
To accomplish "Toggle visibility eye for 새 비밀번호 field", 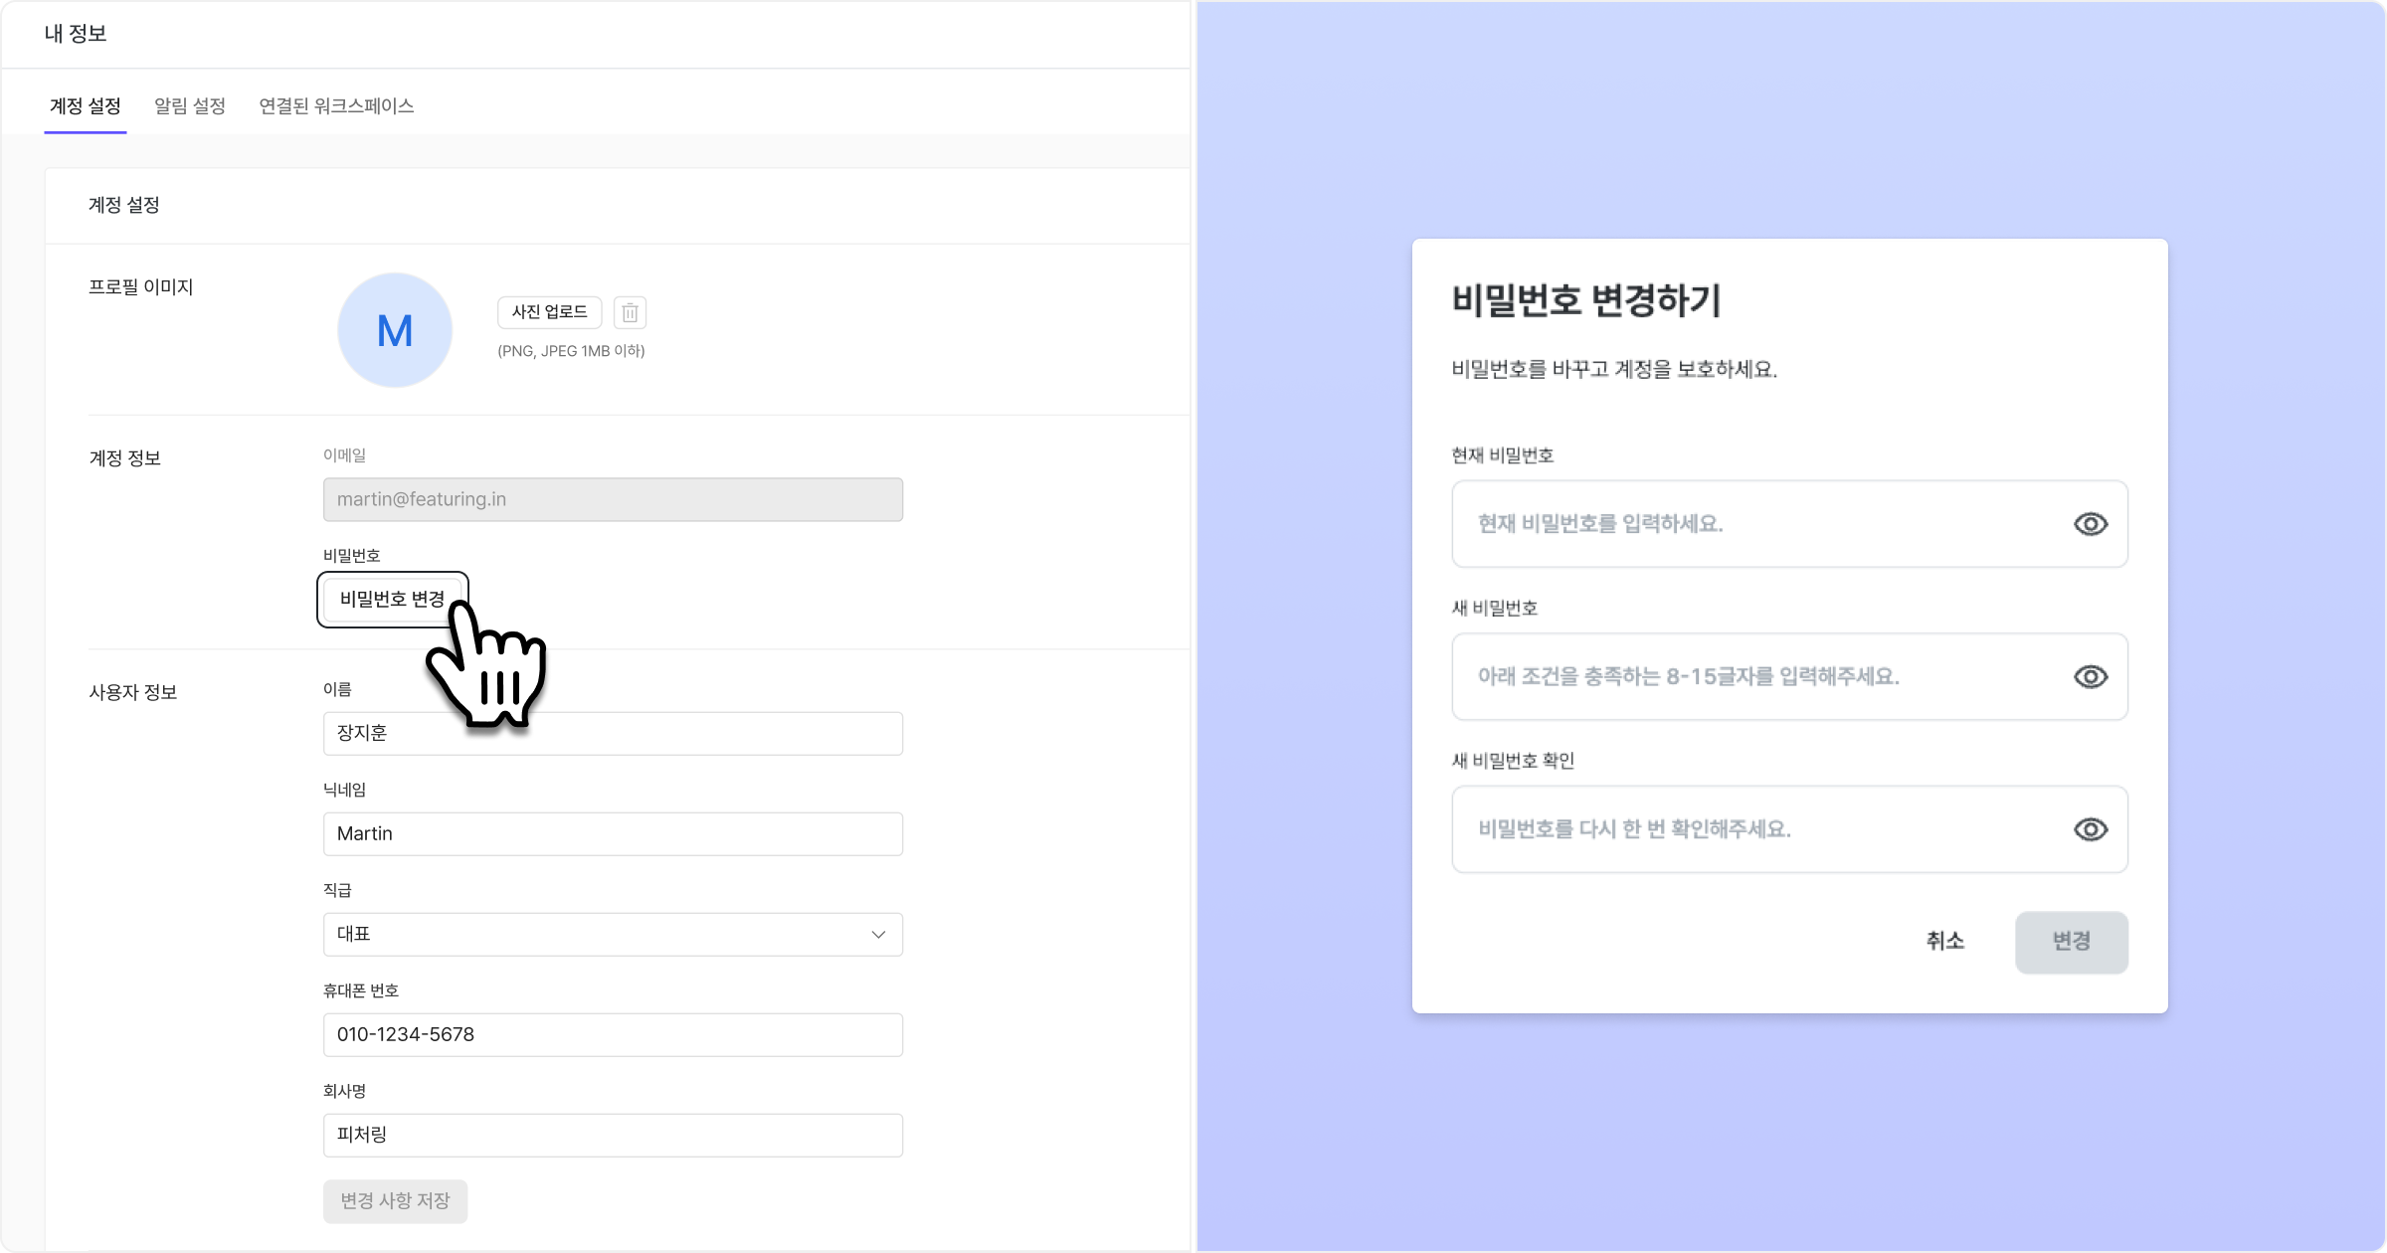I will point(2090,677).
